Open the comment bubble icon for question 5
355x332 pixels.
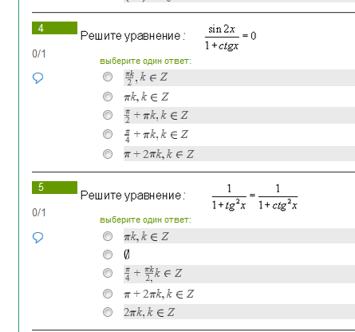[37, 237]
